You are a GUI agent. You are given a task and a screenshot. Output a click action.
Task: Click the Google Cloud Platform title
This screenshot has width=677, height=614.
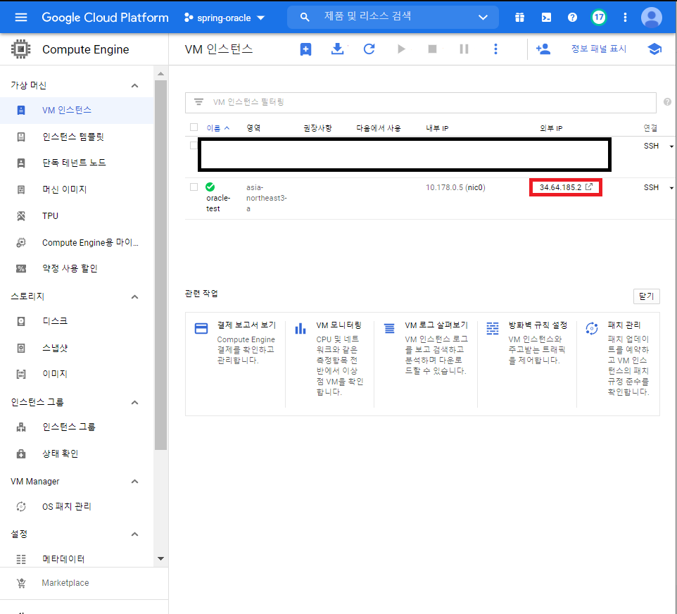(x=105, y=18)
